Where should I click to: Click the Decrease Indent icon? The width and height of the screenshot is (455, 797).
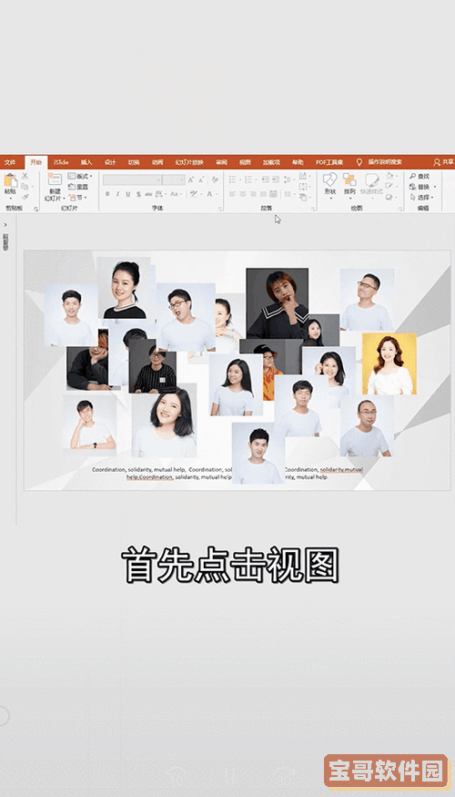tap(265, 179)
